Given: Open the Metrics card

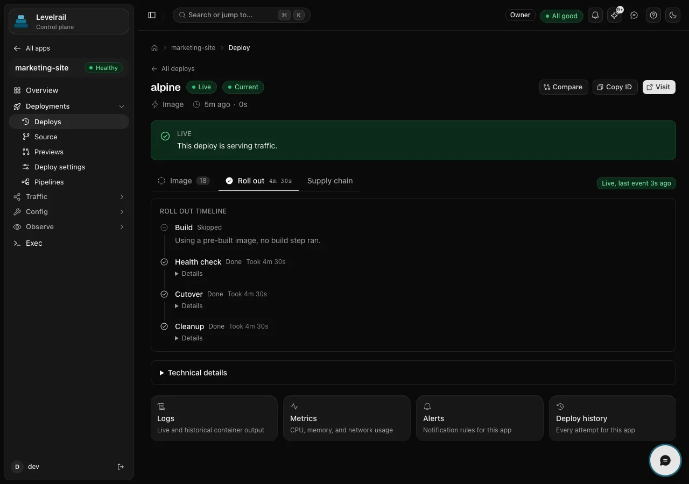Looking at the screenshot, I should [x=347, y=418].
